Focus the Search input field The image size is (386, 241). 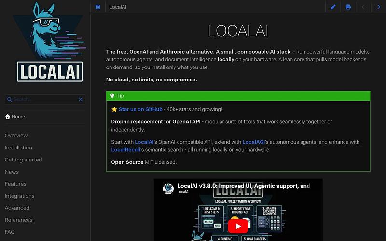pyautogui.click(x=45, y=99)
